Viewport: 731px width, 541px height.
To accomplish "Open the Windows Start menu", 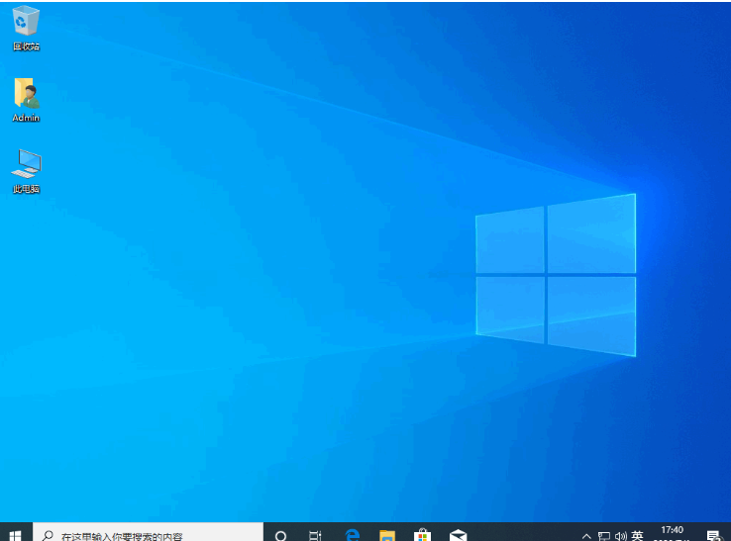I will 16,534.
